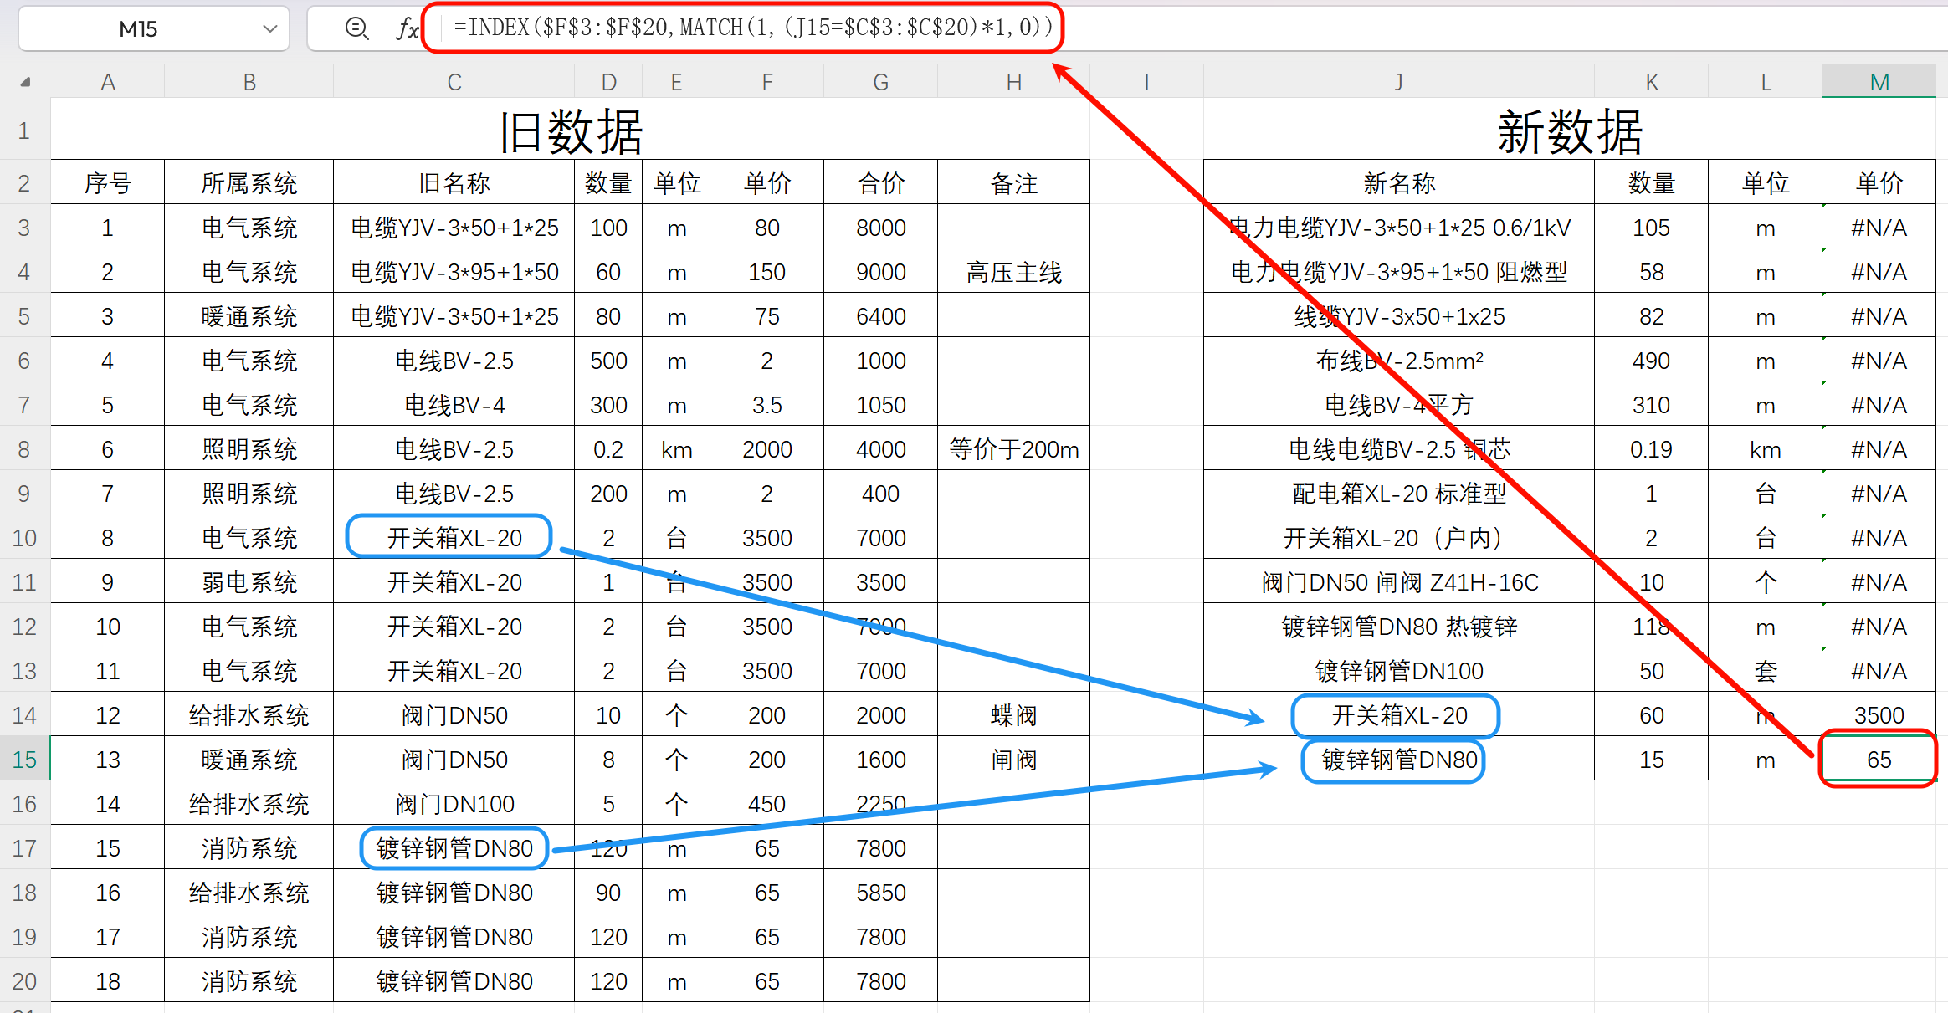Select the 高压主线 remark cell

(x=1014, y=271)
